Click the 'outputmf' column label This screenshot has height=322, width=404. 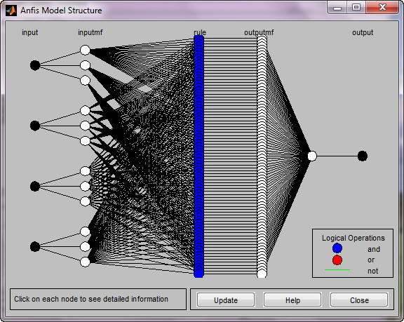pos(259,33)
